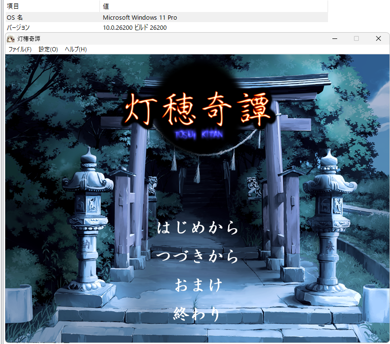390x344 pixels.
Task: Select the Microsoft Windows 11 Pro value
Action: pos(140,17)
